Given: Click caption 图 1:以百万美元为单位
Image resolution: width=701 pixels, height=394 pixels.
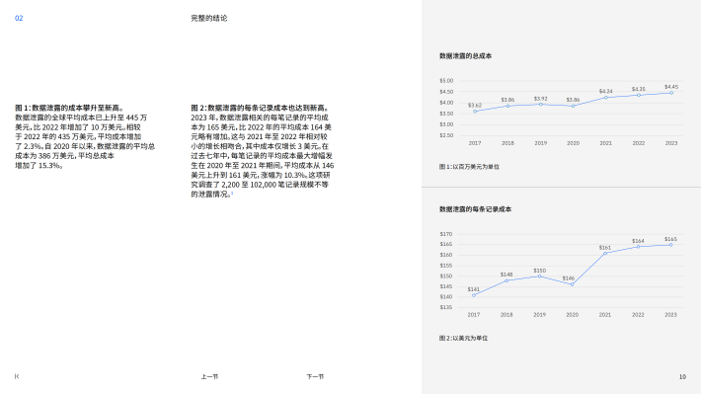Looking at the screenshot, I should 469,166.
